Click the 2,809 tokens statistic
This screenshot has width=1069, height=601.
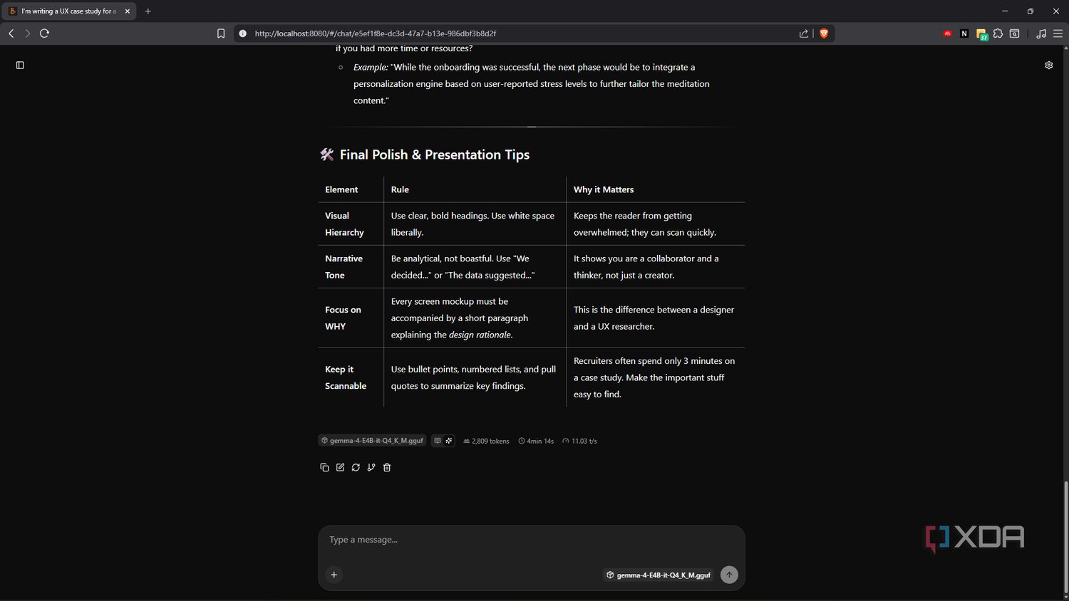pyautogui.click(x=486, y=441)
